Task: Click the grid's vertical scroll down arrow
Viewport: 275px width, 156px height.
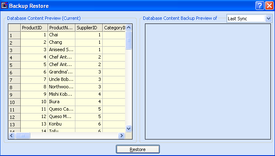Action: pyautogui.click(x=128, y=129)
